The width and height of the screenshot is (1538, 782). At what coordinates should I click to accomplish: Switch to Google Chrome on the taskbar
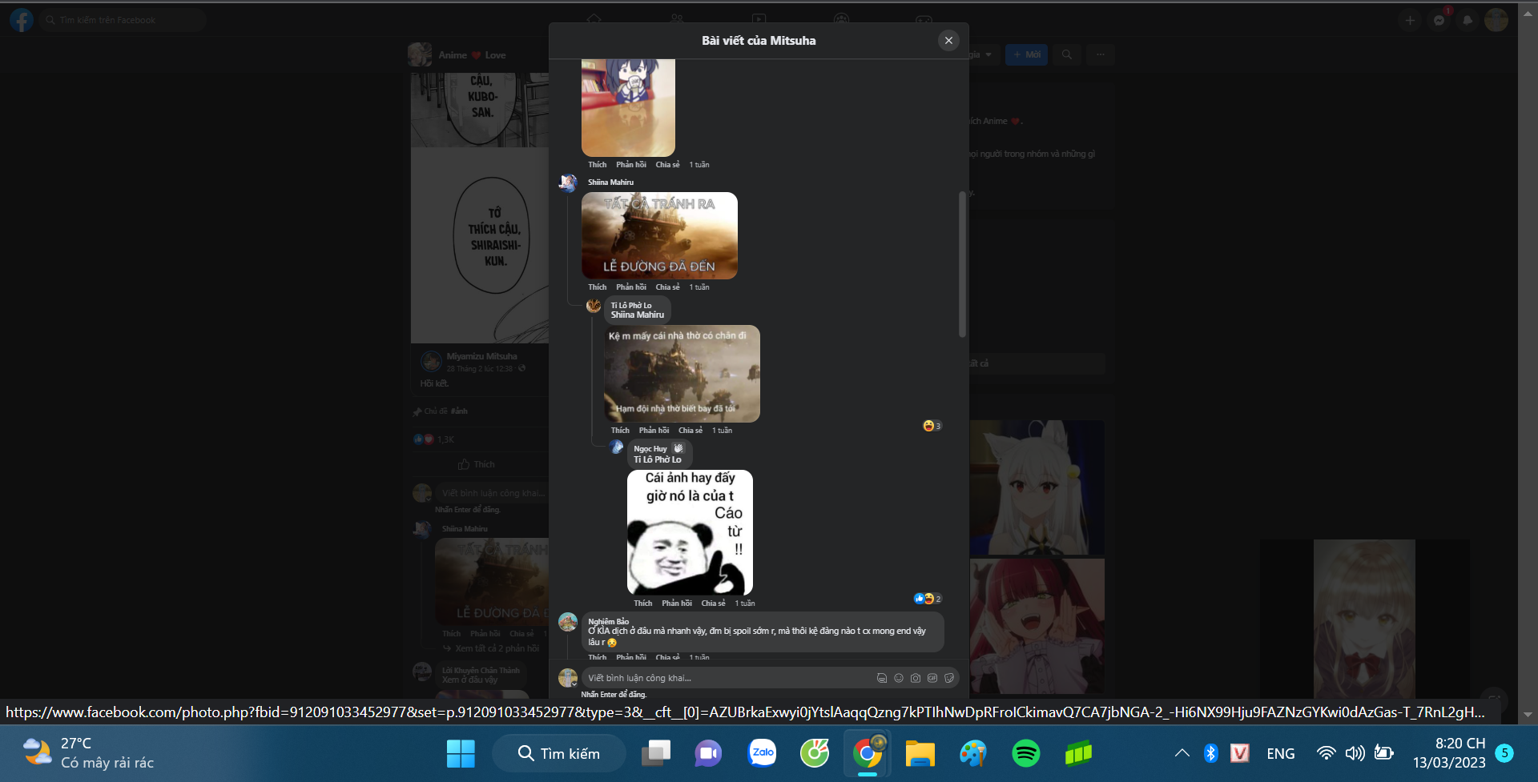coord(868,753)
